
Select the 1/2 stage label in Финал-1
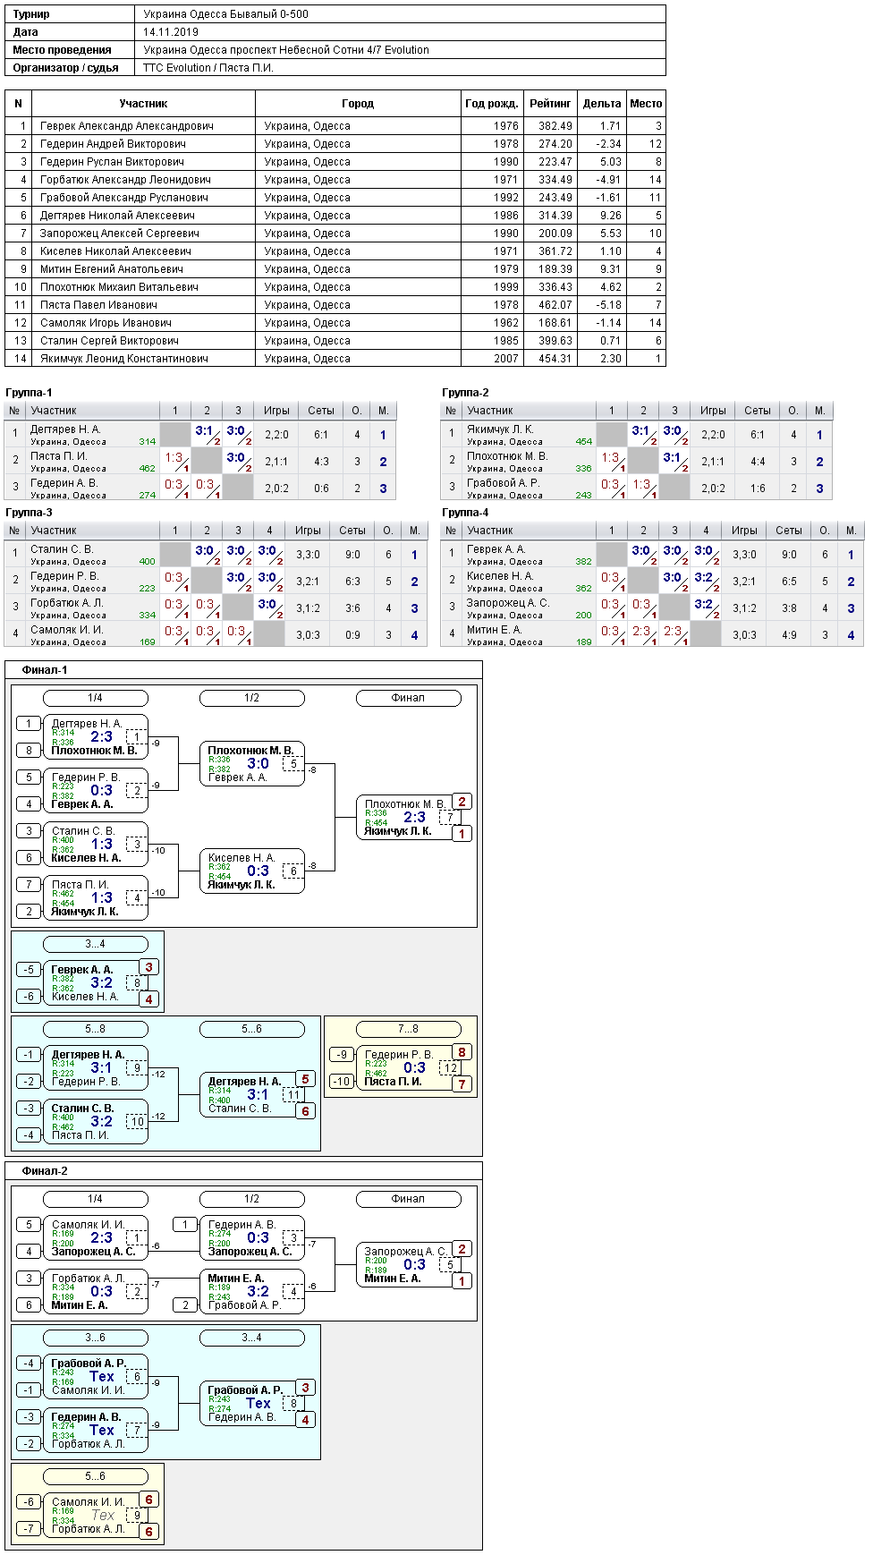[251, 698]
